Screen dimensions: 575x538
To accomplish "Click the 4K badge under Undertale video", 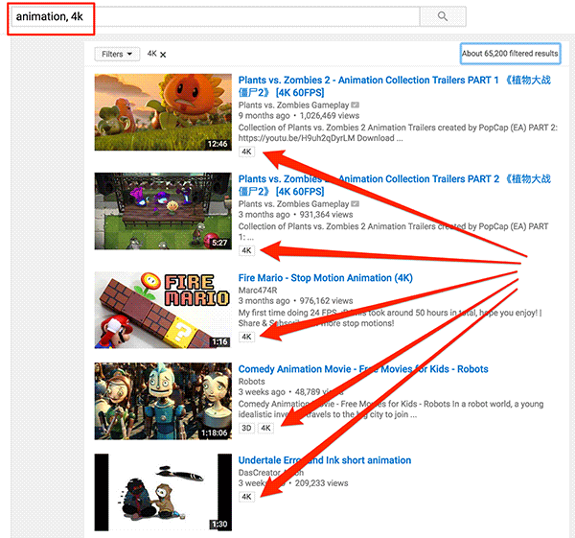I will coord(246,497).
